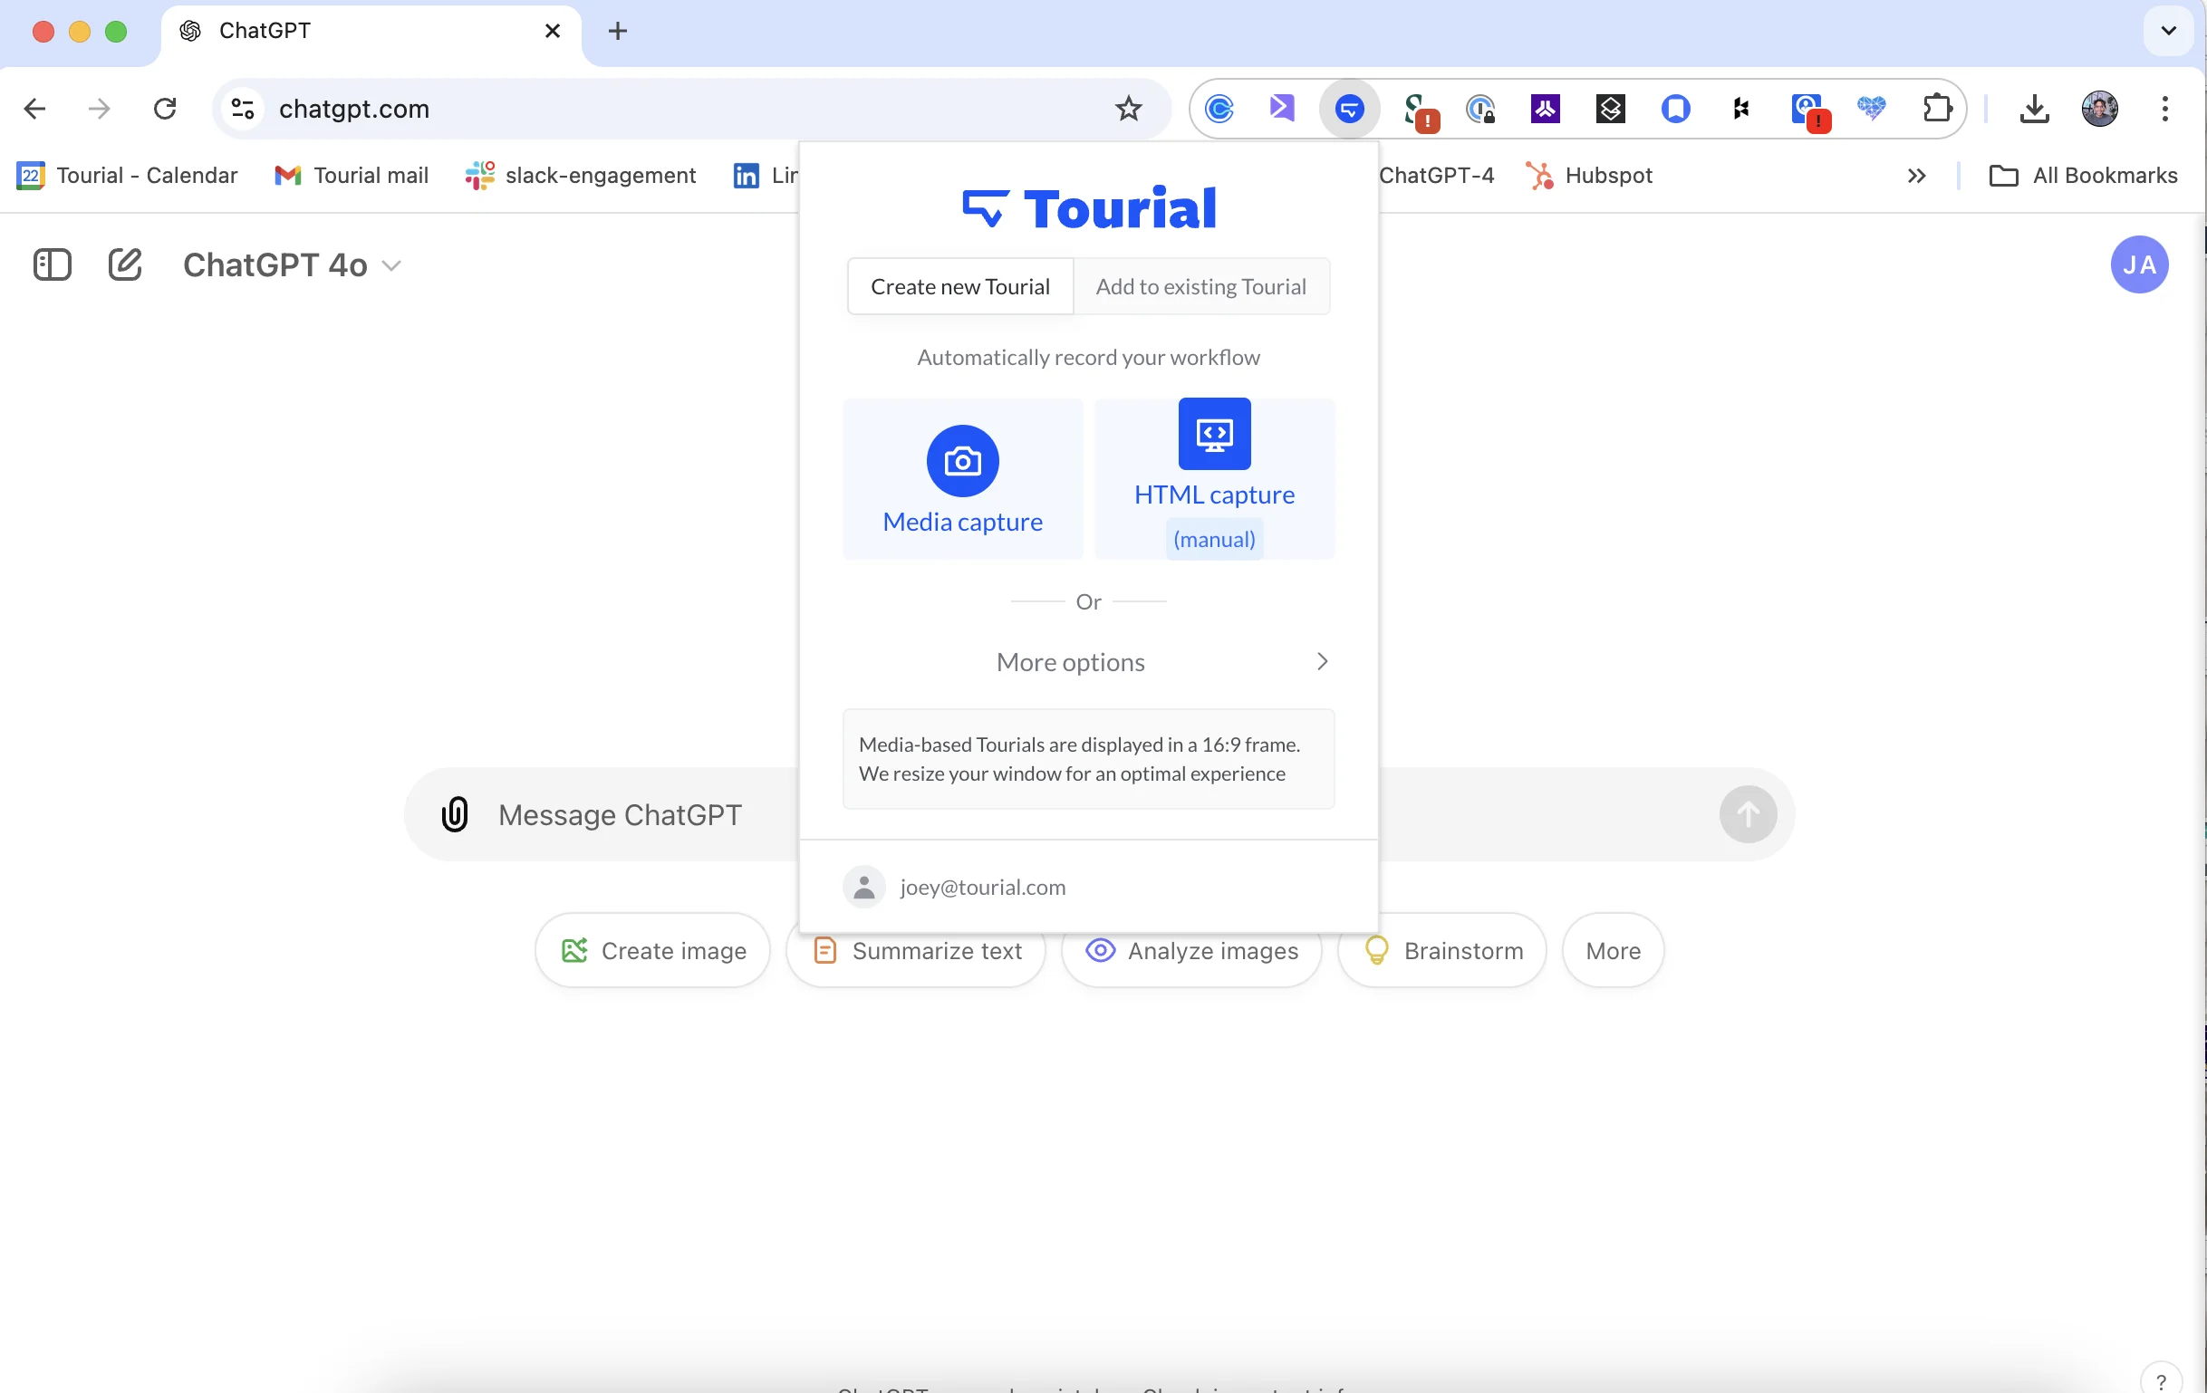Image resolution: width=2207 pixels, height=1393 pixels.
Task: Click the (manual) badge under HTML capture
Action: tap(1214, 540)
